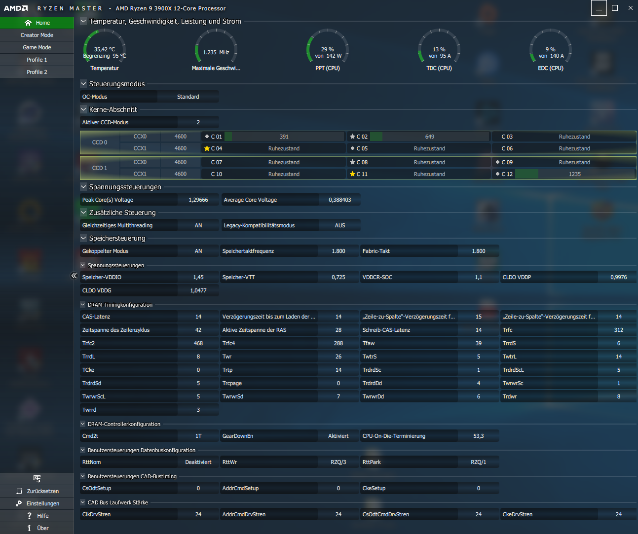Collapse Benutzersteuerungen Datenbuskonfiguration section

click(83, 450)
